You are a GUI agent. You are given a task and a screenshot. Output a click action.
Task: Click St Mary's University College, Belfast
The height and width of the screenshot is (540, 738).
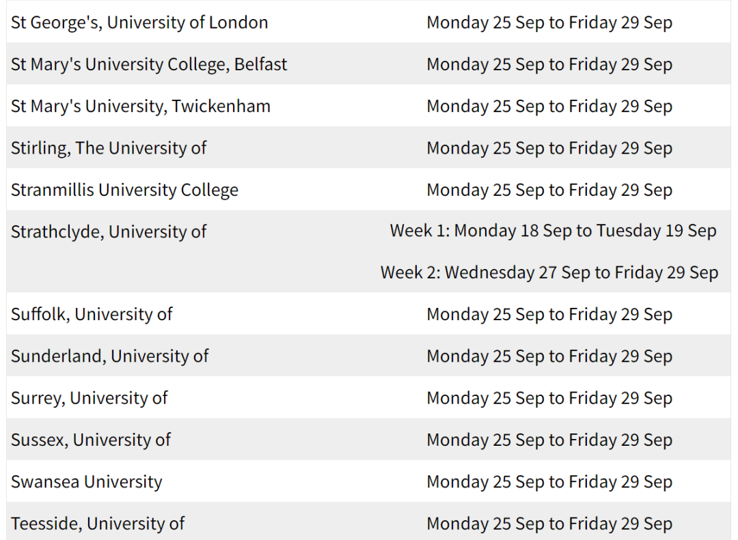149,64
